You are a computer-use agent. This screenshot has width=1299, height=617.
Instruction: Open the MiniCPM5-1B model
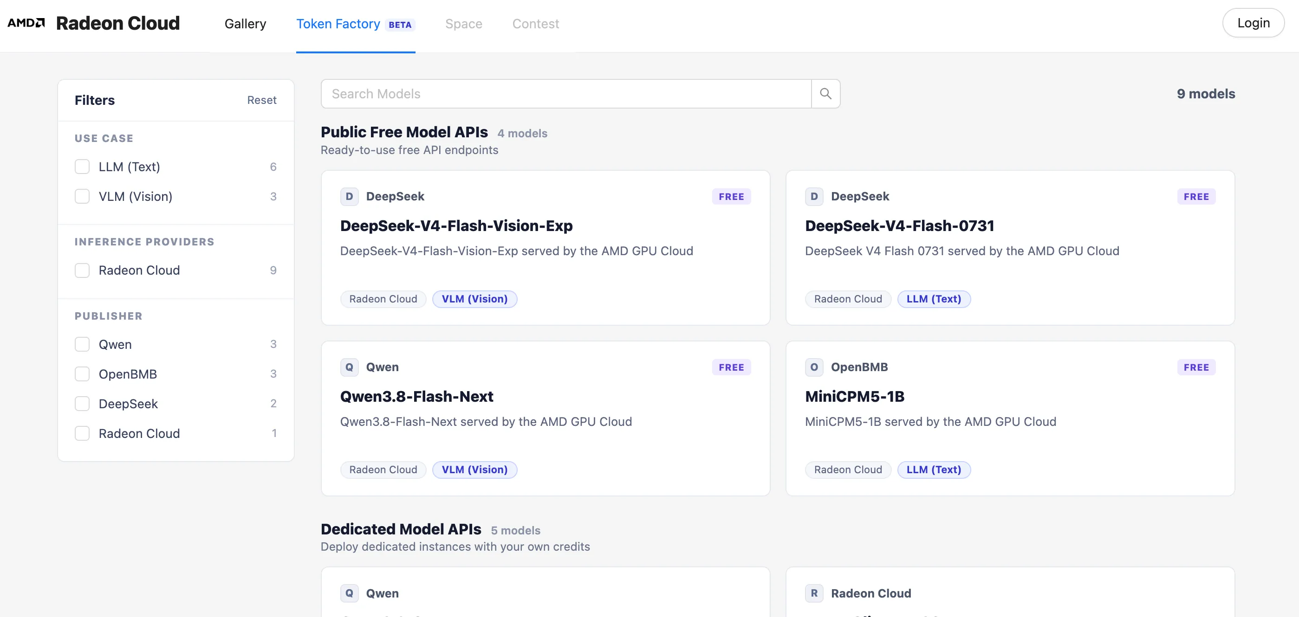pyautogui.click(x=855, y=397)
